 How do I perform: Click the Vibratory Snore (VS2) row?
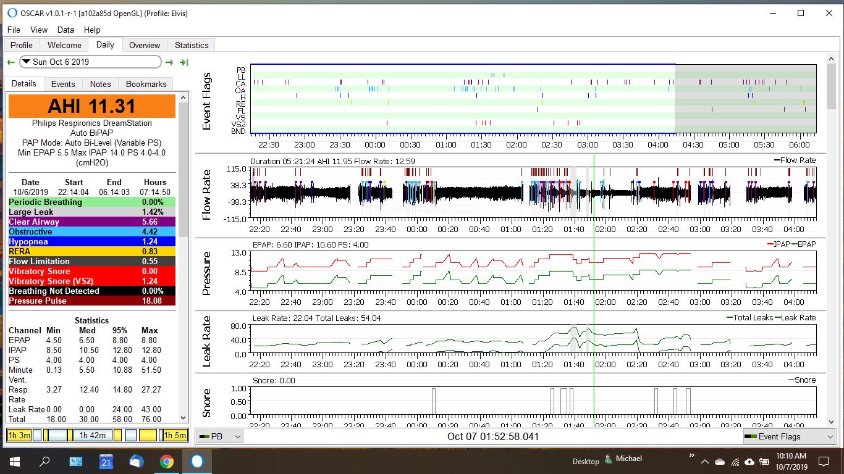pyautogui.click(x=92, y=281)
